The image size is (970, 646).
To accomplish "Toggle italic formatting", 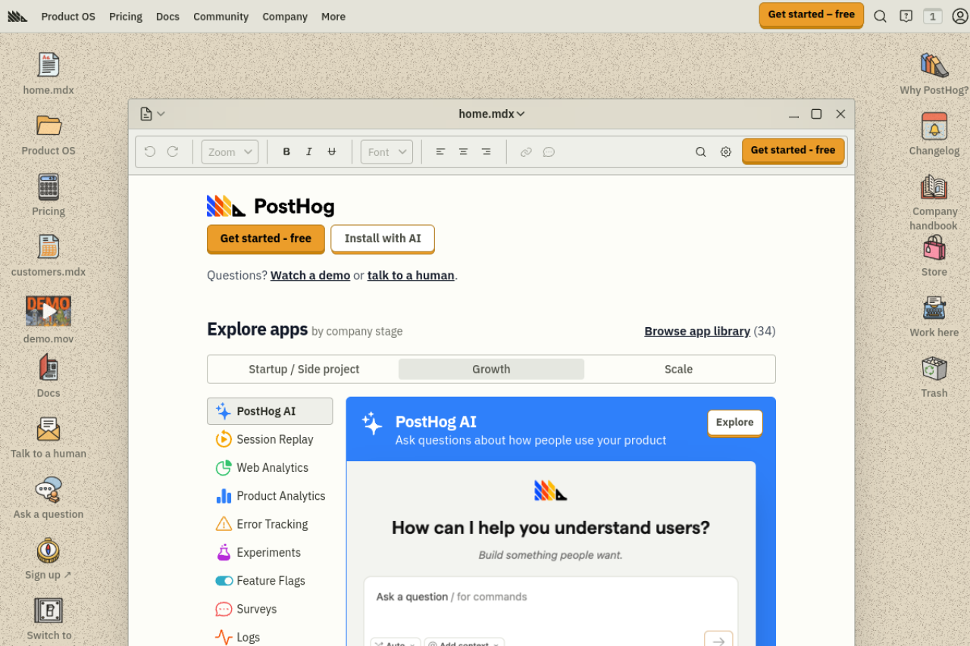I will pyautogui.click(x=309, y=152).
